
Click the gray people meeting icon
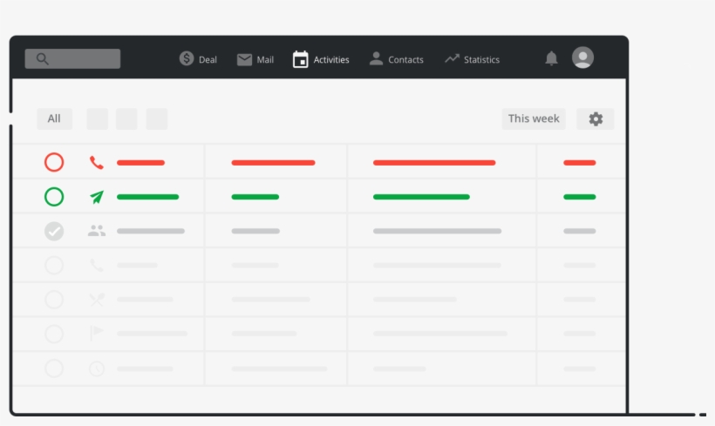point(97,231)
